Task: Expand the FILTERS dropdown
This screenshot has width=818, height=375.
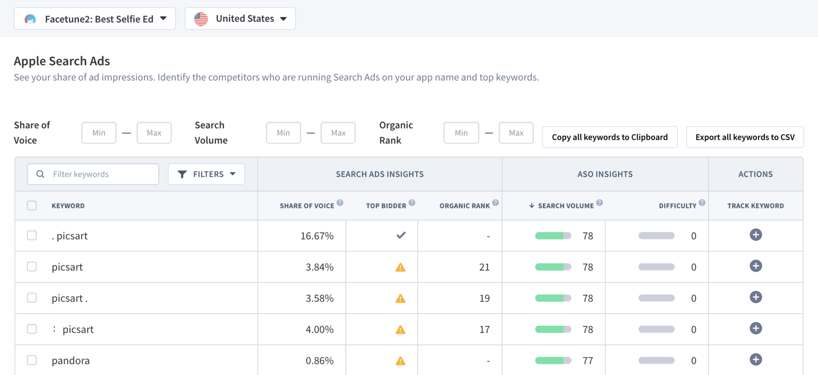Action: pyautogui.click(x=206, y=174)
